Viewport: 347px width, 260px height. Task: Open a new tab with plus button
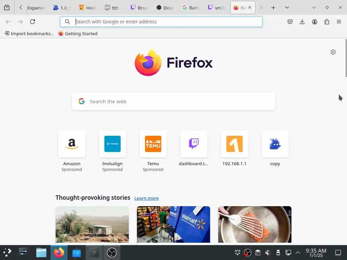click(x=273, y=8)
